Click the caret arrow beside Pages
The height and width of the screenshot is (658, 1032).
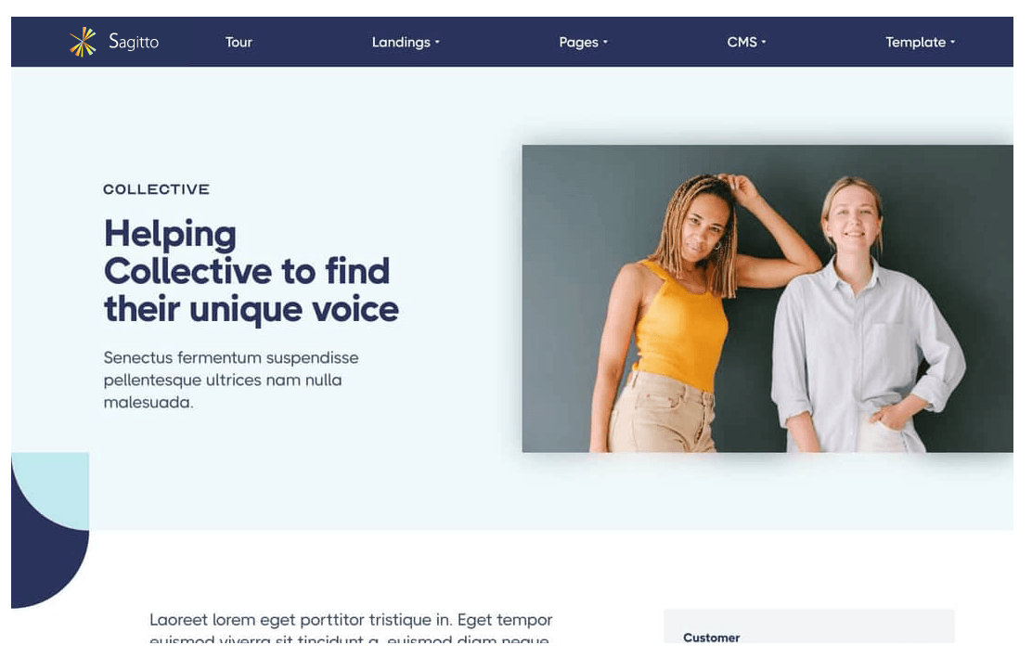(x=605, y=42)
